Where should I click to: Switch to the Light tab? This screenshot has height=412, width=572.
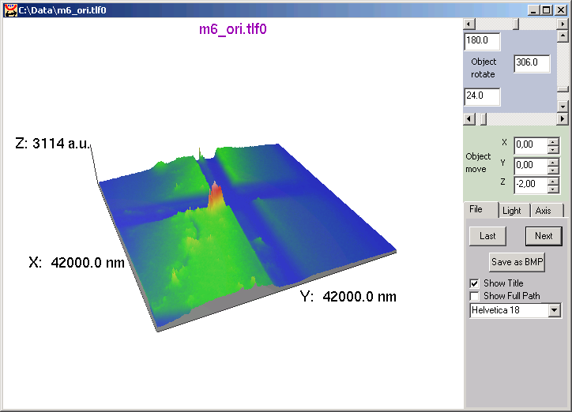click(512, 211)
